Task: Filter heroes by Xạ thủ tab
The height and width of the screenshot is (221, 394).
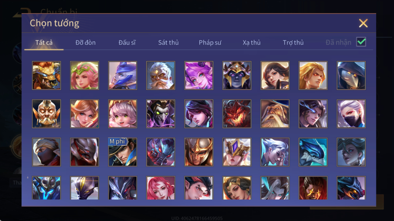Action: tap(252, 43)
